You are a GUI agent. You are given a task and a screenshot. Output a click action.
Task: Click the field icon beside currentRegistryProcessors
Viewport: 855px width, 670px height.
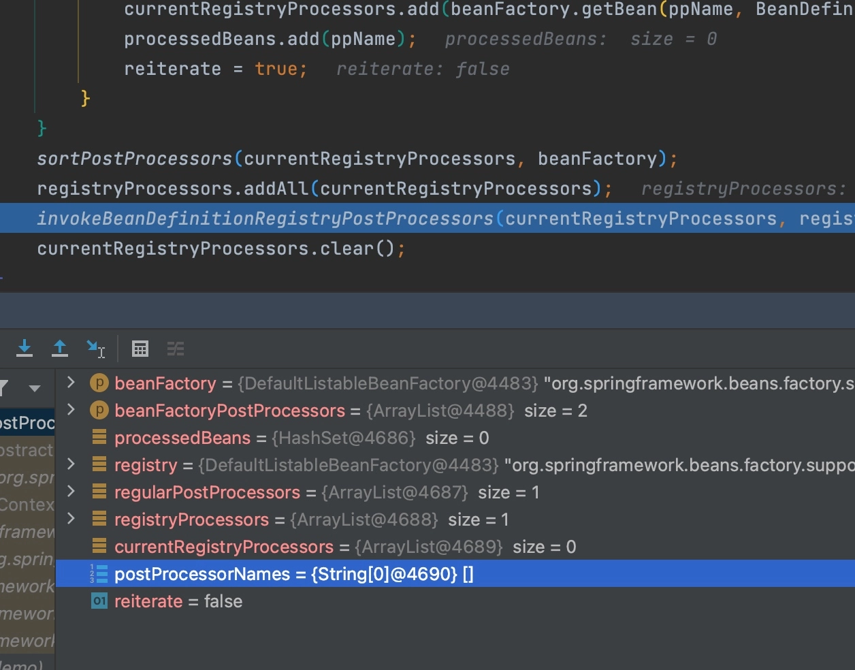pos(99,546)
